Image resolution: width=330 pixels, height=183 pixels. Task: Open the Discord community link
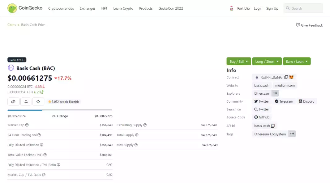[x=306, y=101]
